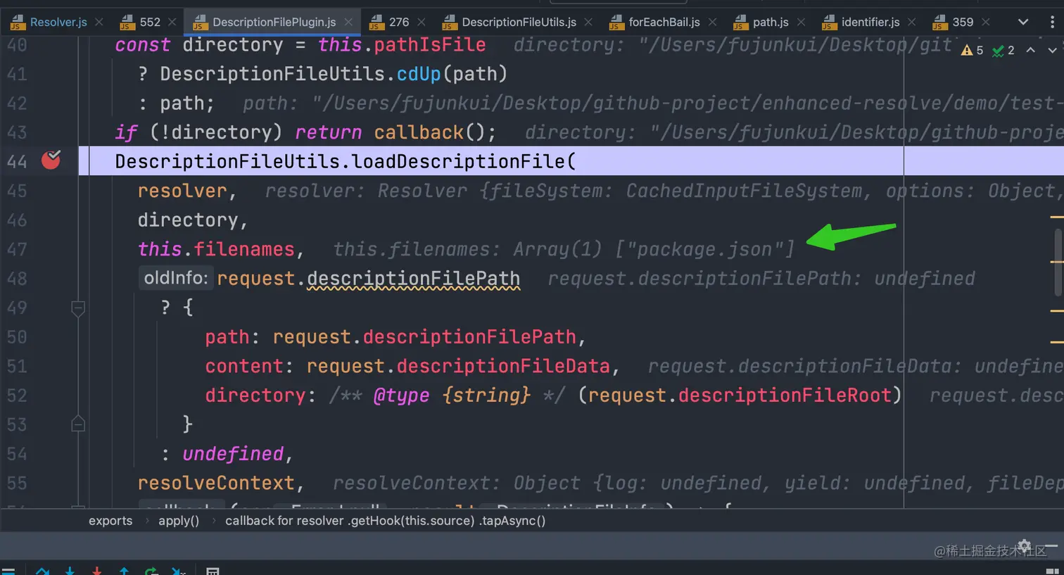Viewport: 1064px width, 575px height.
Task: Show hidden tabs with the chevron dropdown
Action: coord(1023,22)
